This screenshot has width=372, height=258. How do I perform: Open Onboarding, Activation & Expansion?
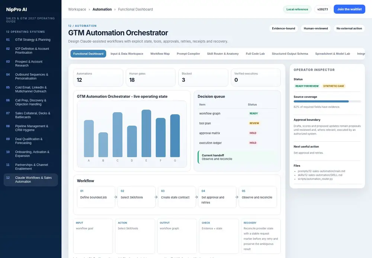click(31, 154)
